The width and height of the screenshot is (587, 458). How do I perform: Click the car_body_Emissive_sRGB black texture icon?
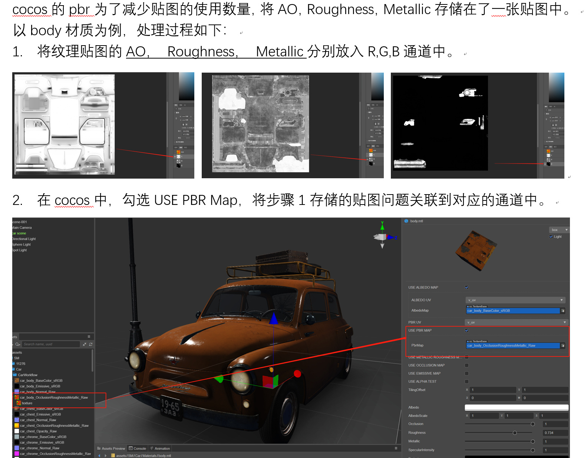coord(17,386)
